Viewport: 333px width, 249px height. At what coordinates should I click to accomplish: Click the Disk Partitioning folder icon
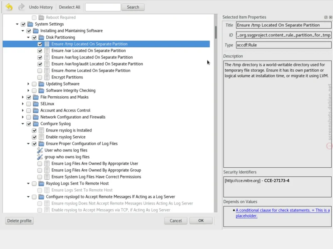[x=41, y=37]
